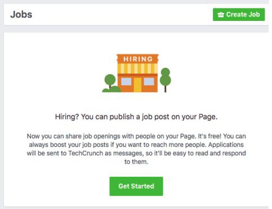Click the left window of the shop
The height and width of the screenshot is (209, 272).
pos(126,81)
